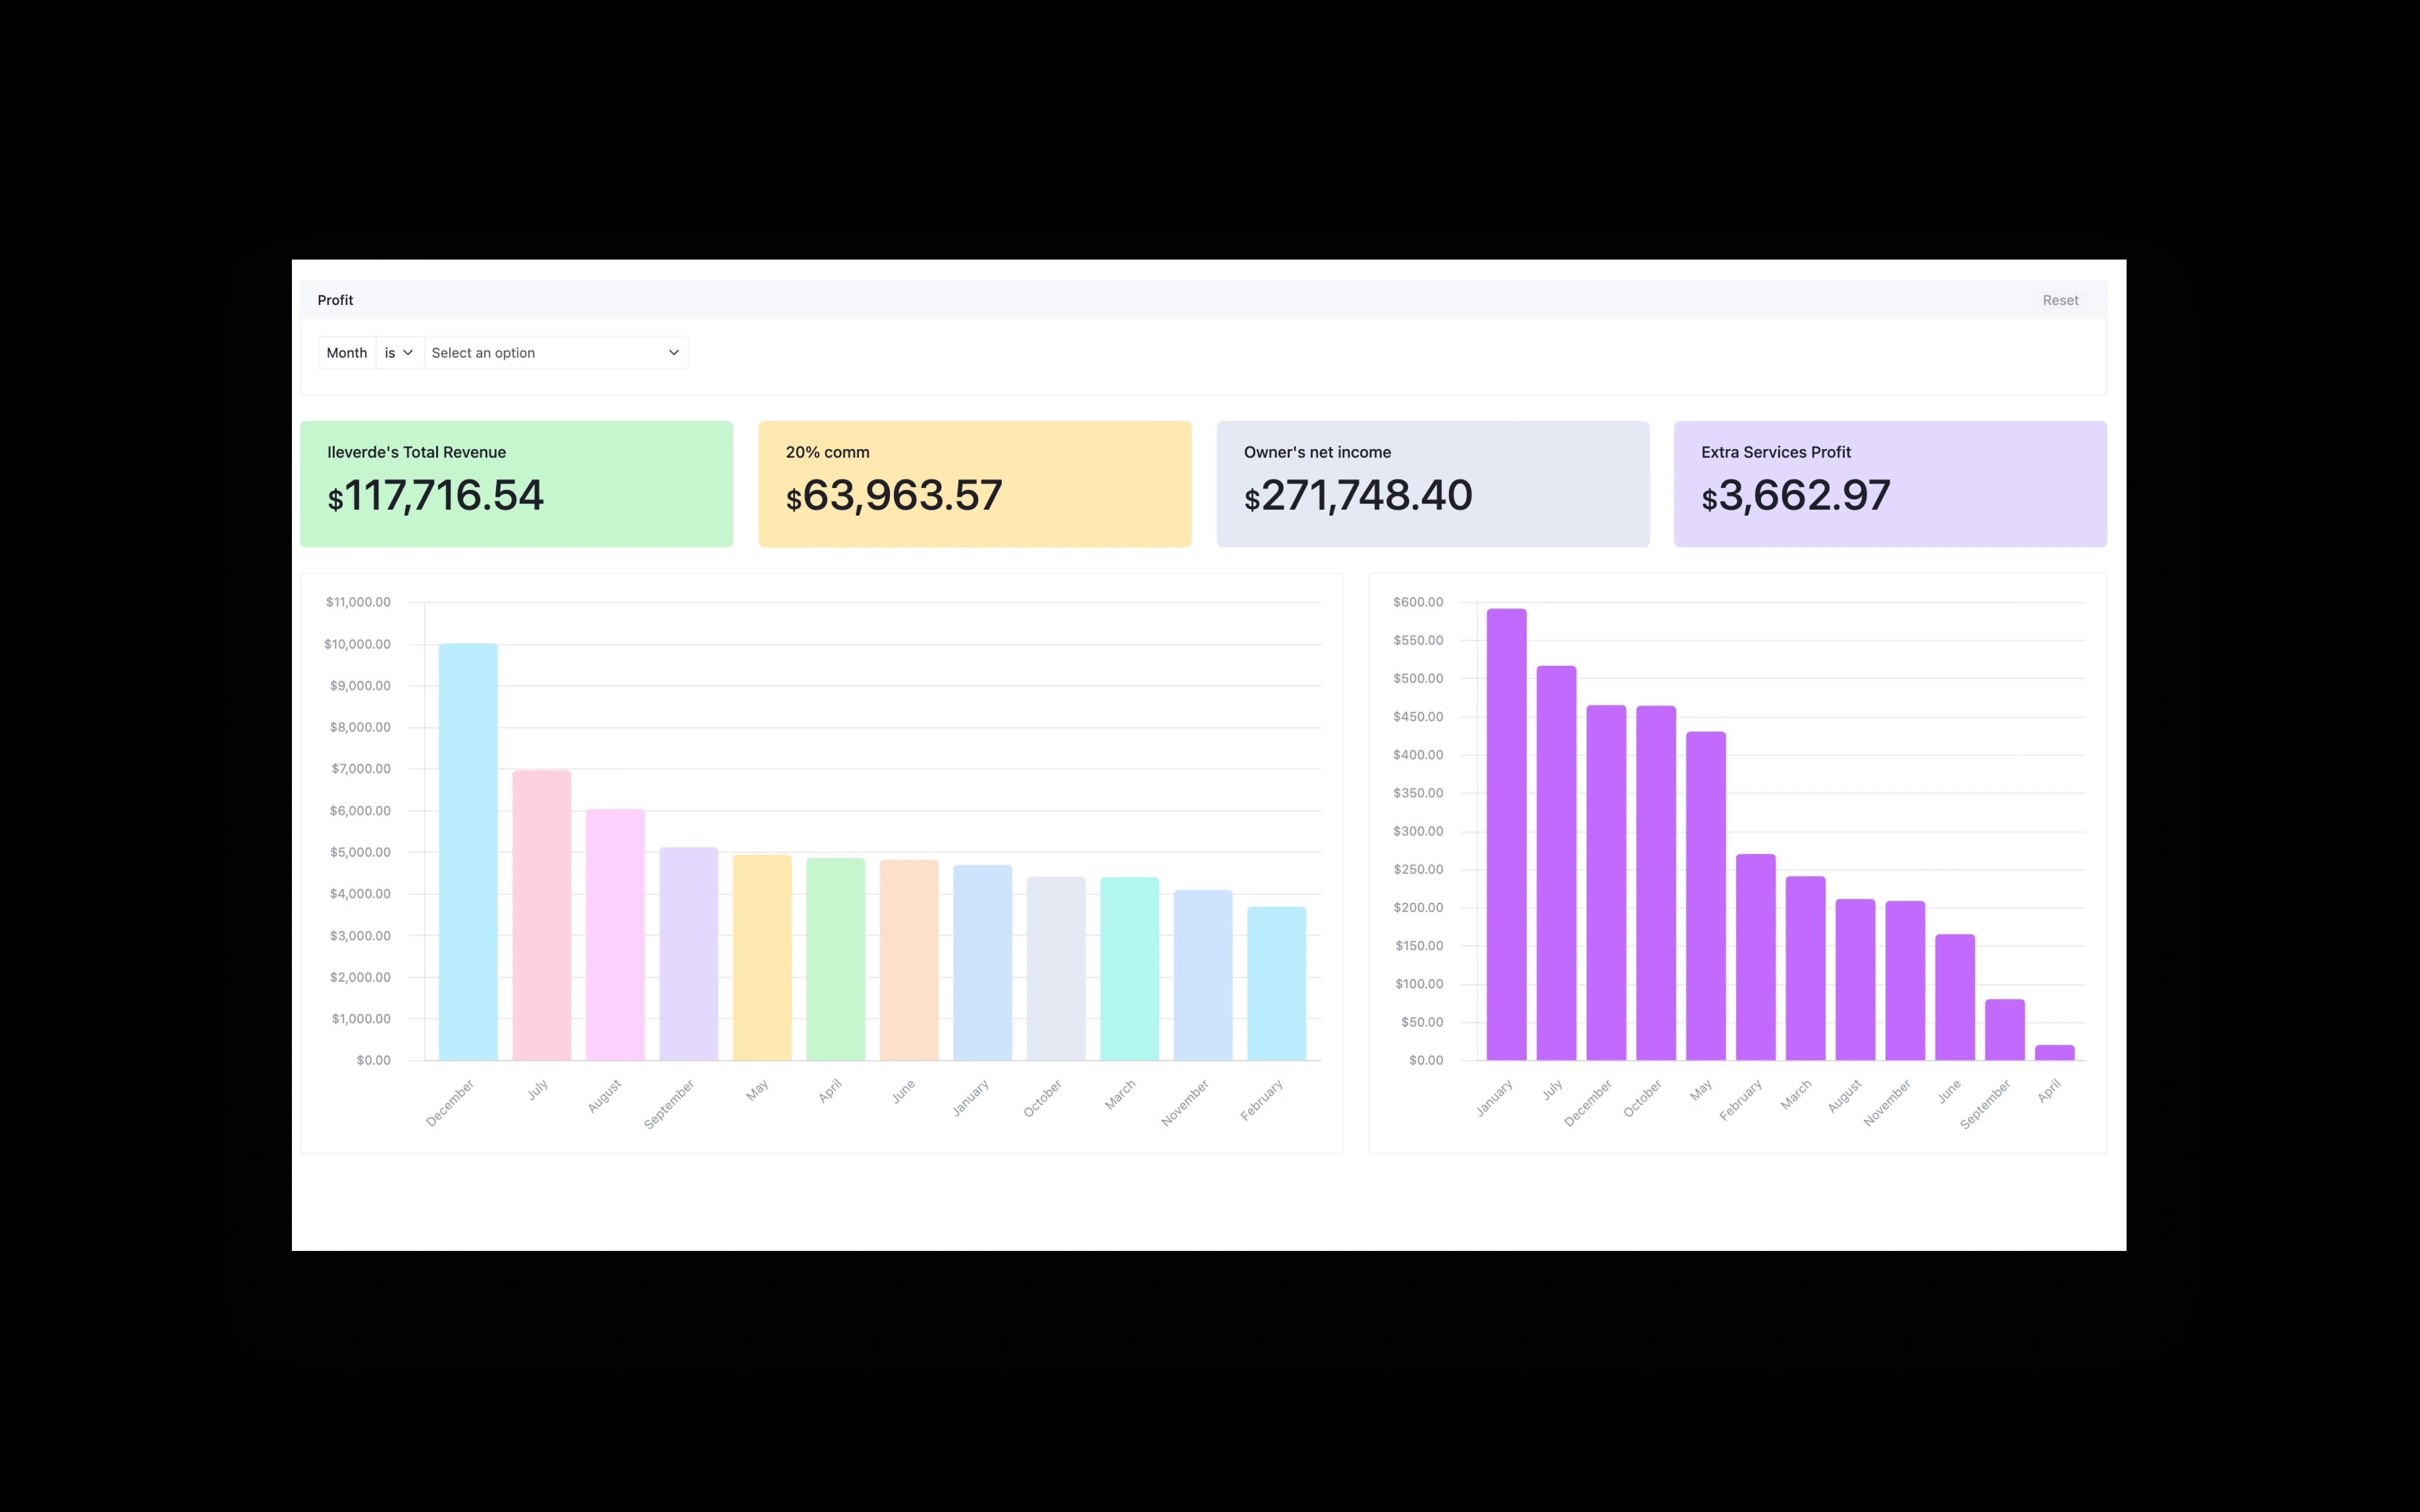This screenshot has height=1512, width=2420.
Task: Select the October bar in purple chart
Action: pos(1655,883)
